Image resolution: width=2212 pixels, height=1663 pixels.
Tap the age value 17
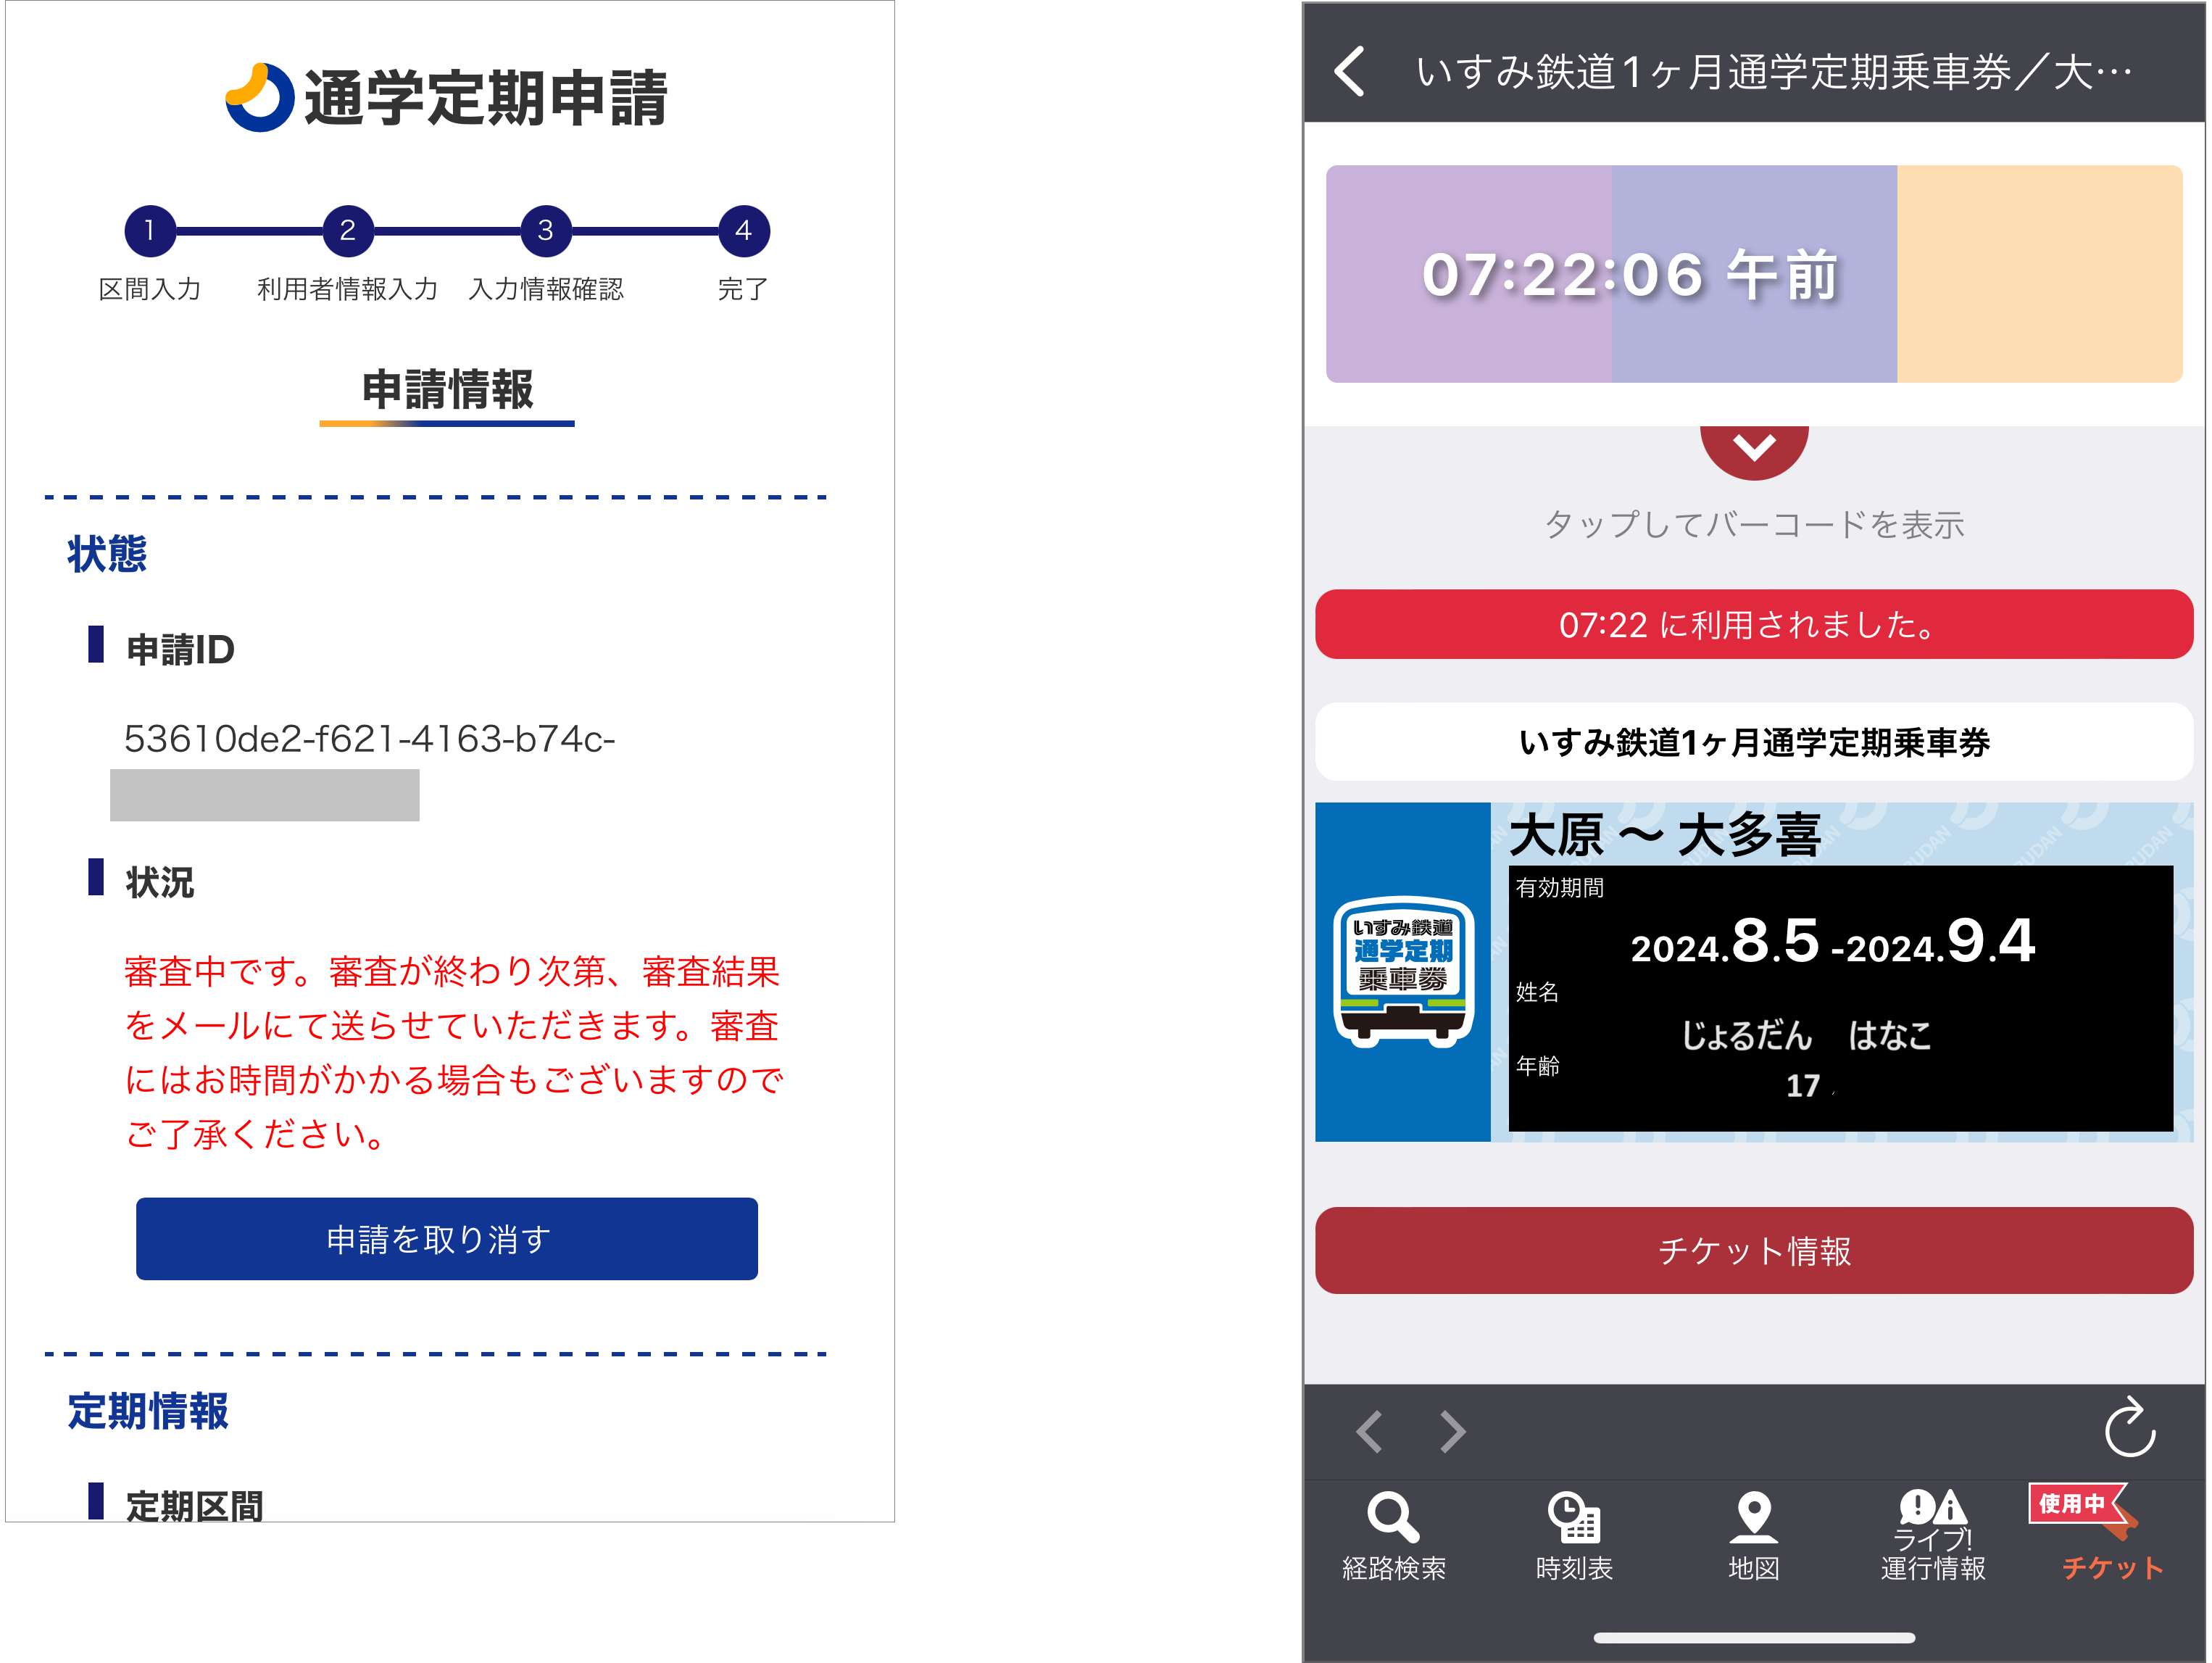pos(1803,1085)
